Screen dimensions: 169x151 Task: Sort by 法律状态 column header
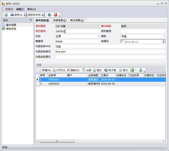click(x=122, y=75)
